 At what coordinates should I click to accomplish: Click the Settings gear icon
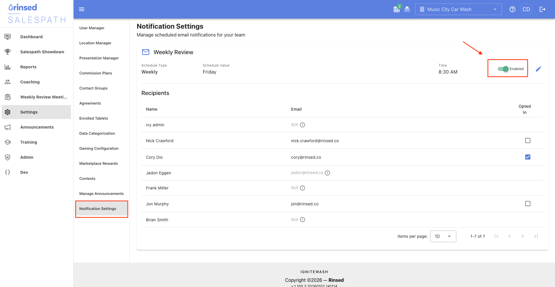[8, 112]
